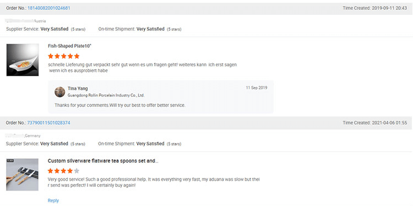This screenshot has width=413, height=206.
Task: Open Custom silverware flatware tea spoons title
Action: pyautogui.click(x=103, y=161)
